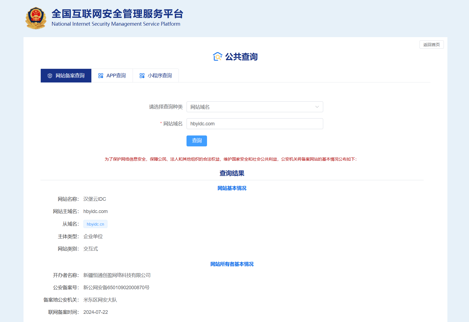
Task: Expand the query type chevron arrow
Action: 317,107
